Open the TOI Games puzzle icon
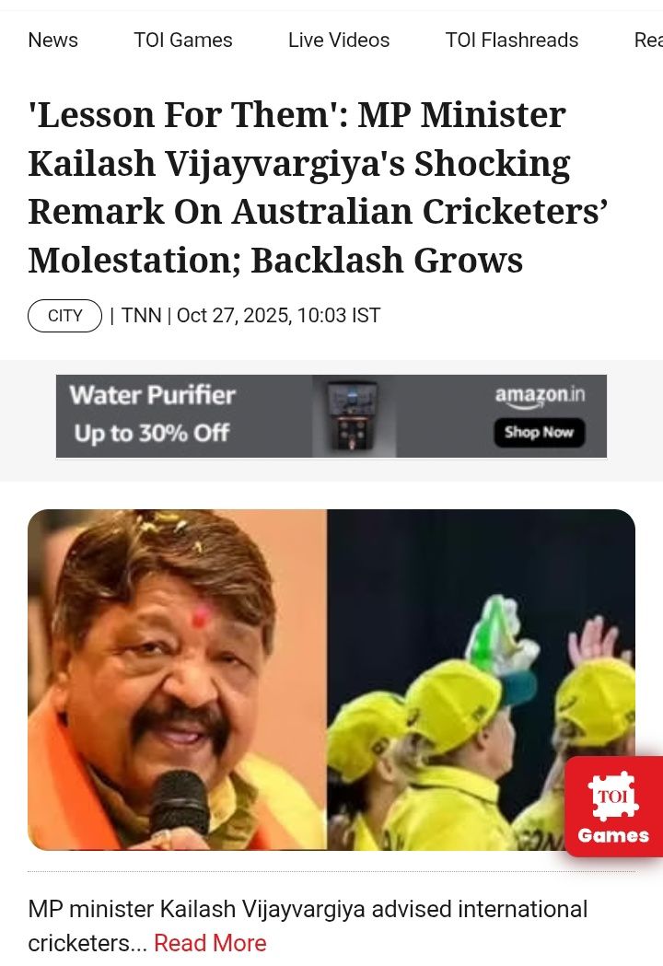The width and height of the screenshot is (663, 966). (613, 795)
